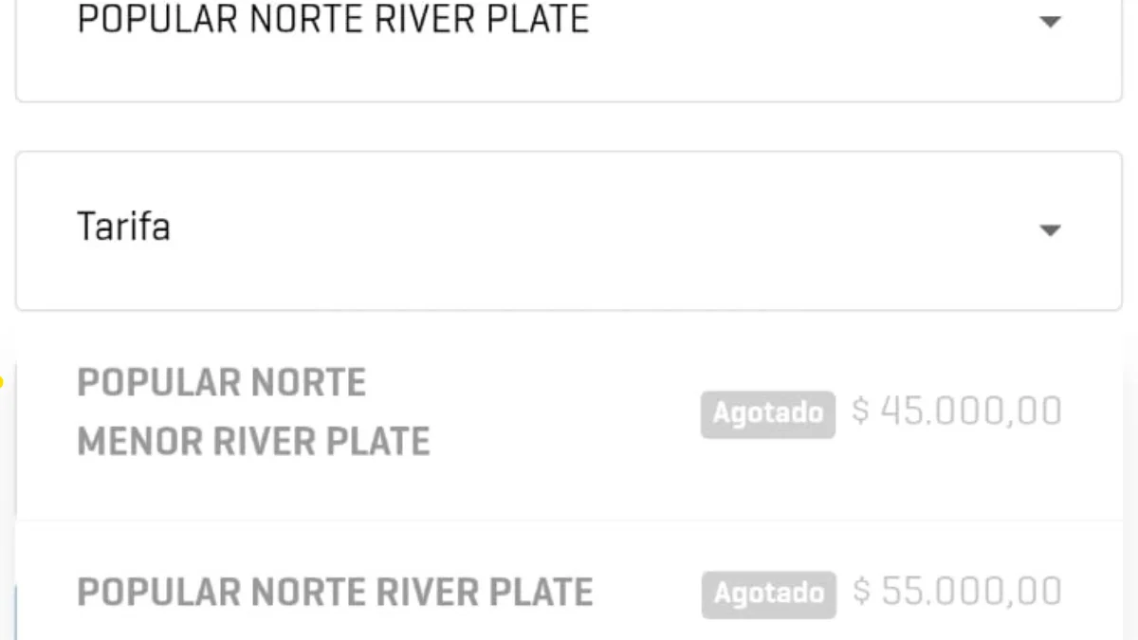Click the selected sector text at top

pyautogui.click(x=333, y=19)
